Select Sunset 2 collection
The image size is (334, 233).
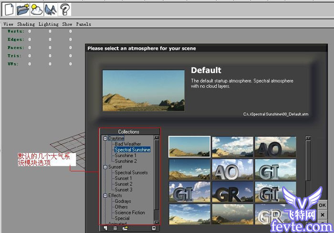click(x=124, y=184)
